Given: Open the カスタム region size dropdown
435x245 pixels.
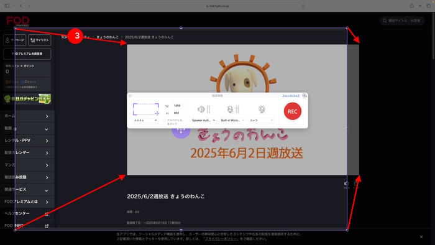Looking at the screenshot, I should click(x=145, y=121).
